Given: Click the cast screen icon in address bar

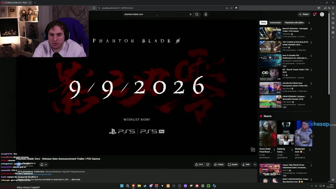Looking at the screenshot, I should pos(227,8).
